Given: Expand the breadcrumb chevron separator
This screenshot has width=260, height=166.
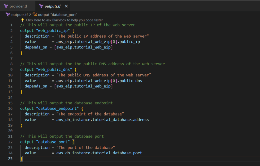Looking at the screenshot, I should (30, 15).
